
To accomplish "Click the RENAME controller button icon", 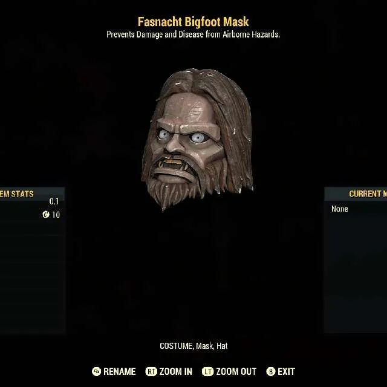I will pos(96,371).
